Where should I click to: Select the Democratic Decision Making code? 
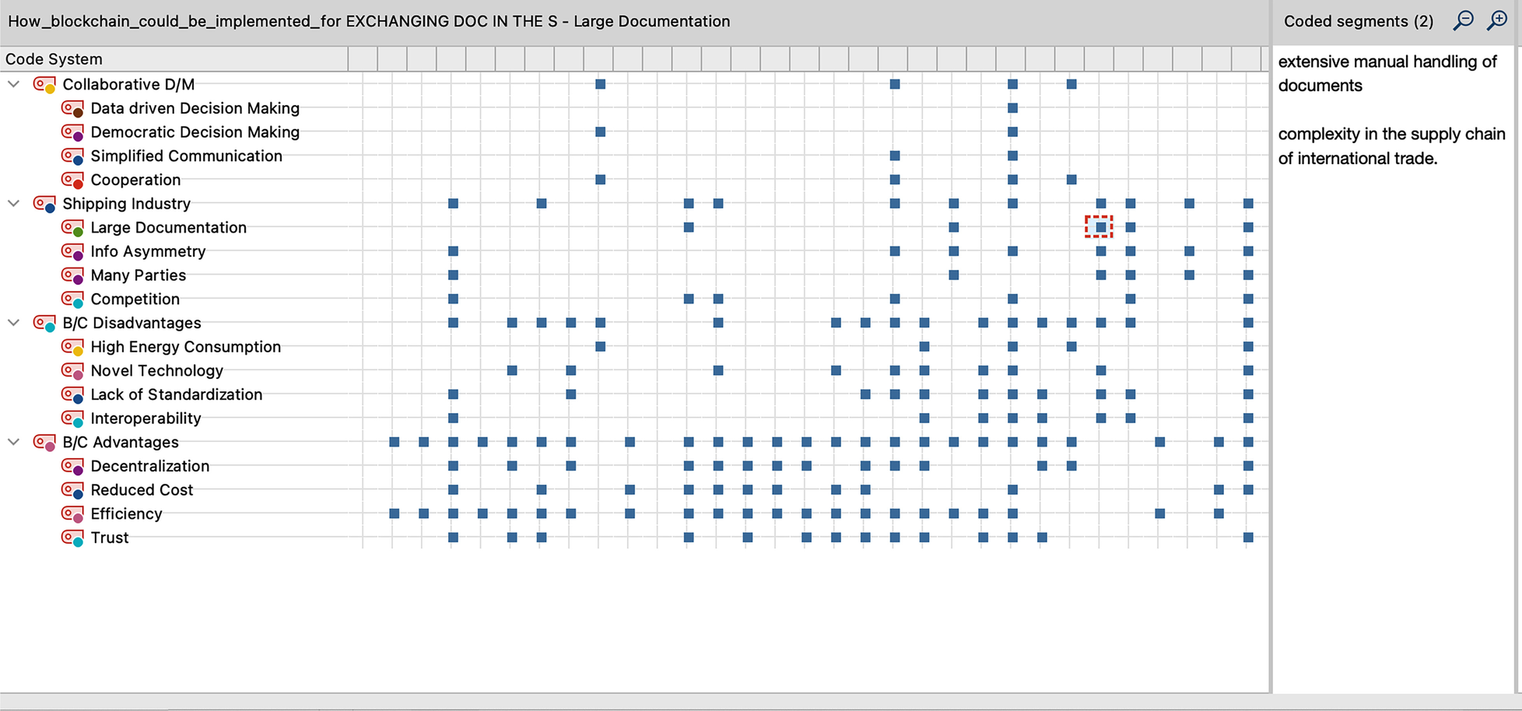195,132
